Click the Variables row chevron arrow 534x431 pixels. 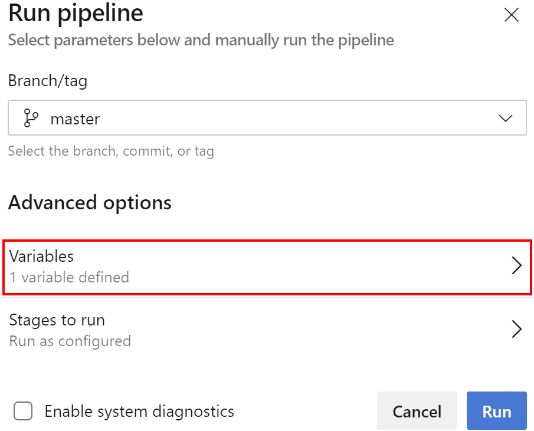[x=516, y=266]
